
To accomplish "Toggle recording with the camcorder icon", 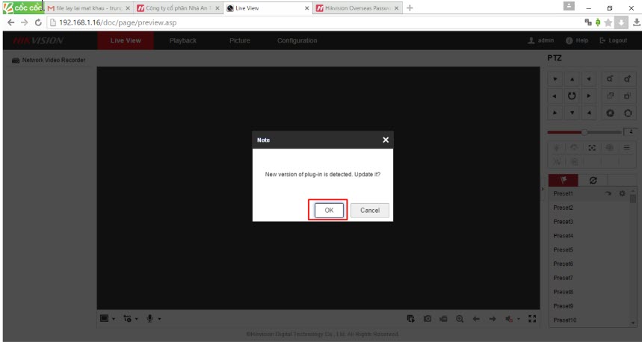I will [x=444, y=319].
